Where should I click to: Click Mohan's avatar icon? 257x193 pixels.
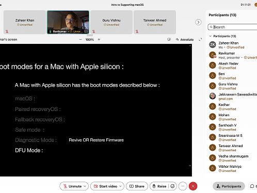213,117
